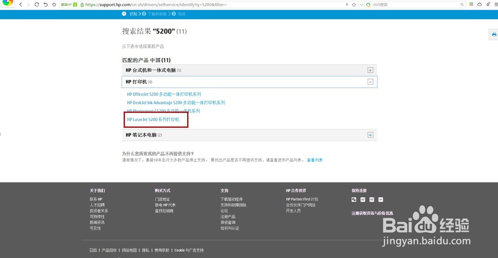Reload the page with the refresh icon
The height and width of the screenshot is (258, 498).
coord(37,5)
